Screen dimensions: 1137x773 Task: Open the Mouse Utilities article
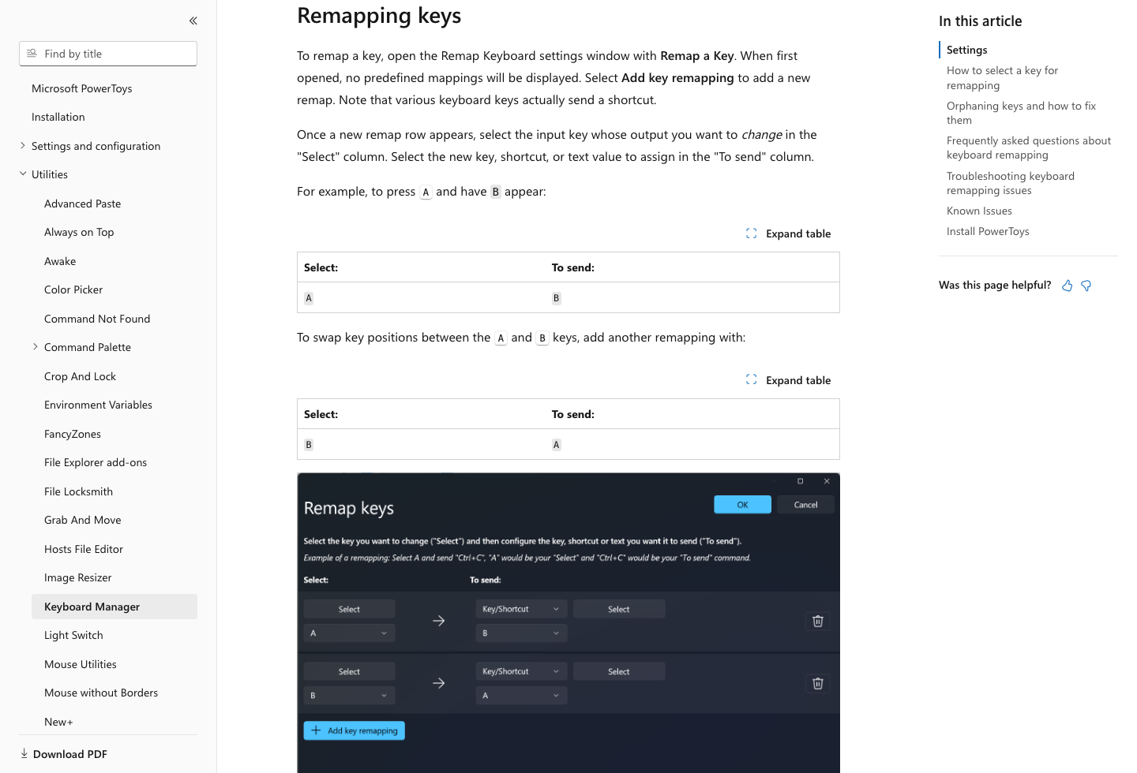[81, 664]
